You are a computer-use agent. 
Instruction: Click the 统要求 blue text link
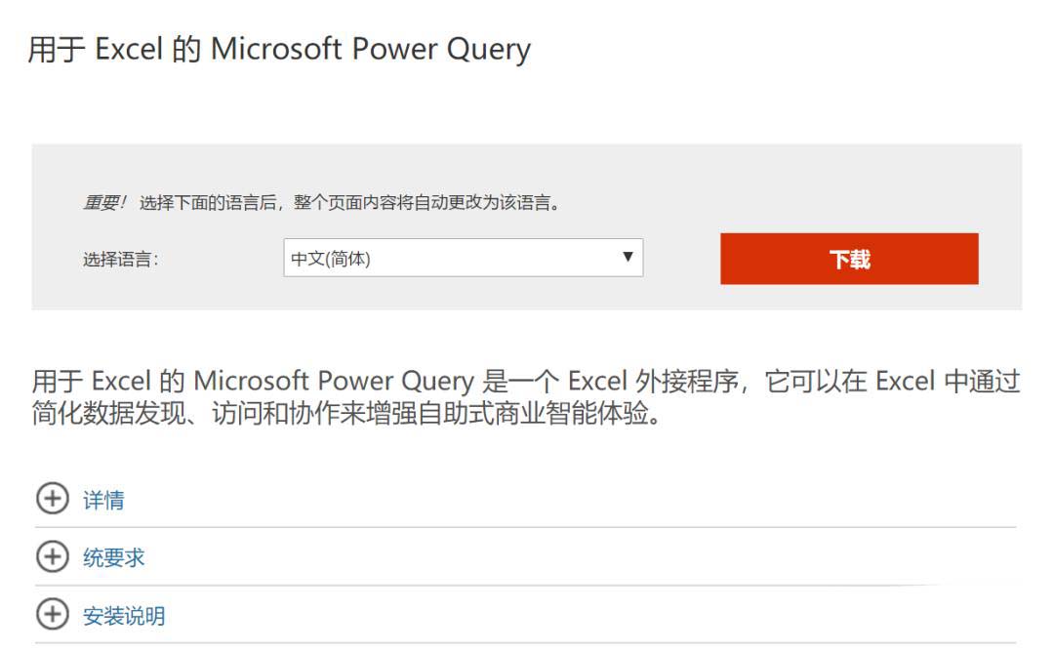(113, 557)
